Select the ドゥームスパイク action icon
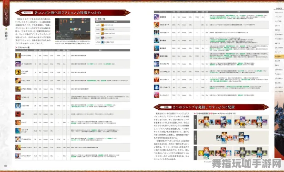 (18, 147)
